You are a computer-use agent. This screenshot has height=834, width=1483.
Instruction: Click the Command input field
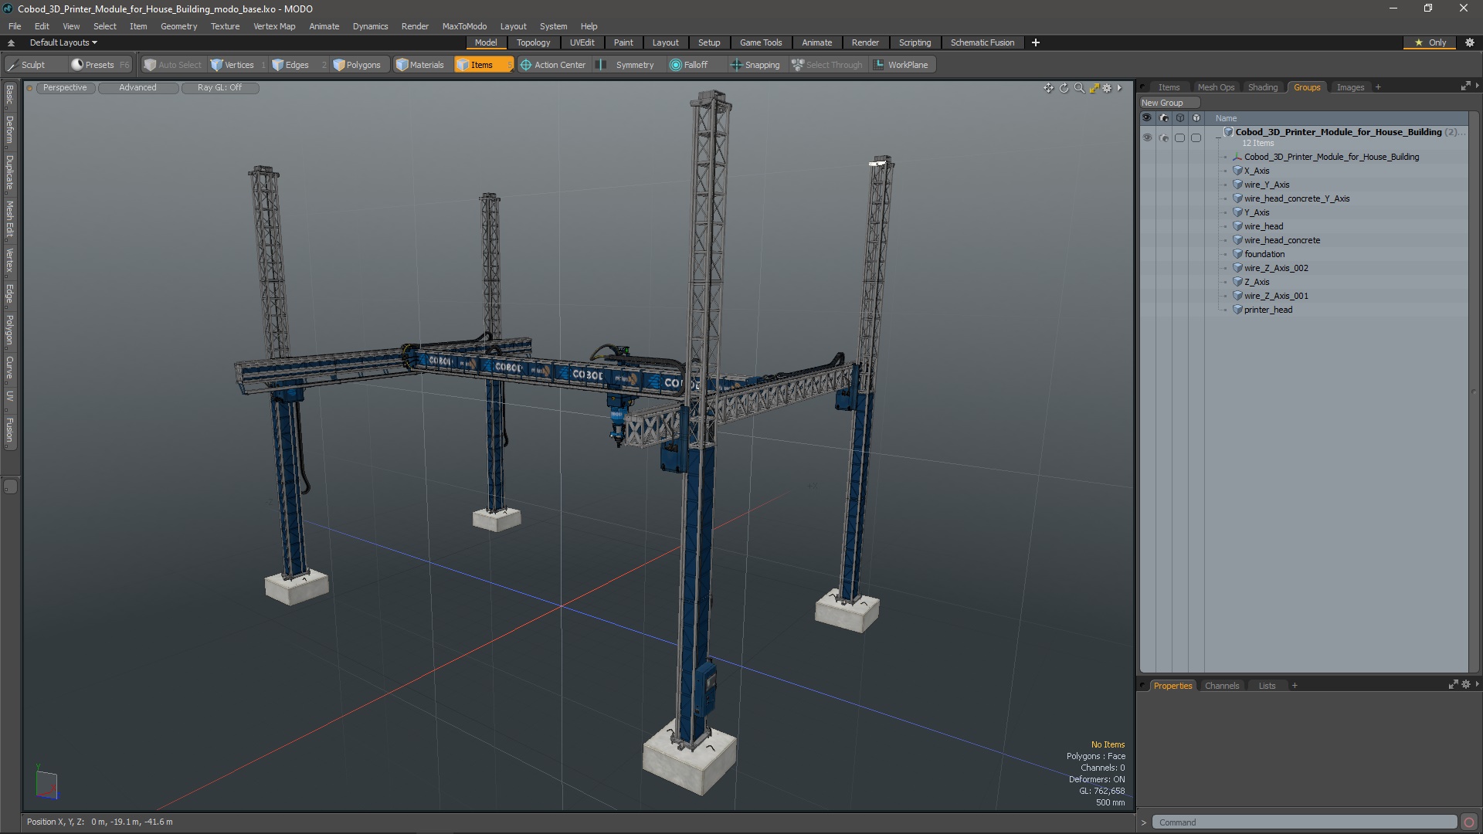point(1304,822)
